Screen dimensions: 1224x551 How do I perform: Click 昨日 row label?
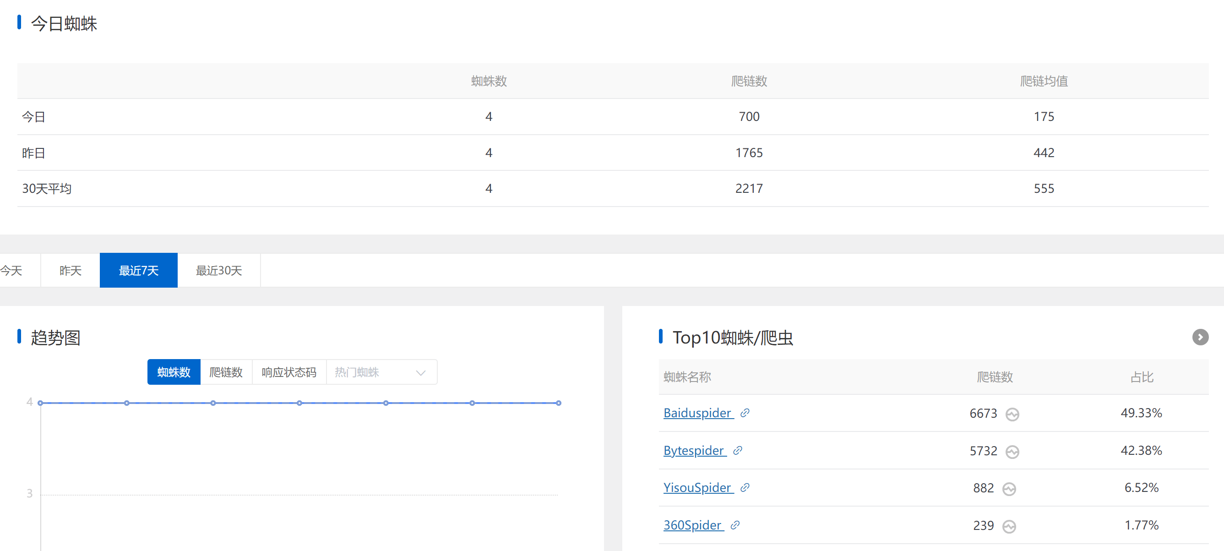tap(33, 153)
